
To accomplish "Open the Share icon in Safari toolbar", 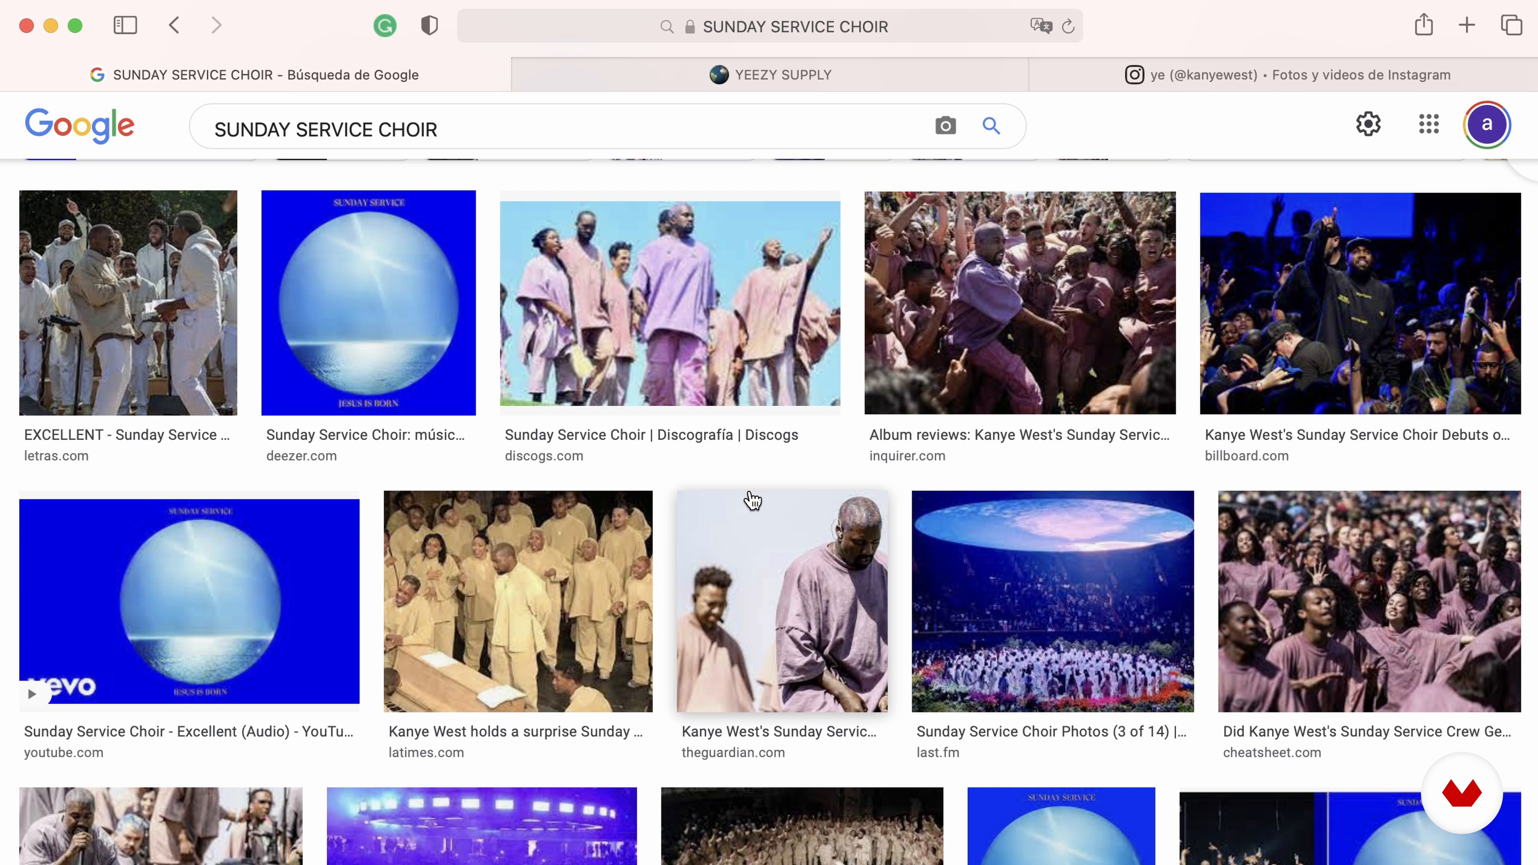I will tap(1424, 24).
